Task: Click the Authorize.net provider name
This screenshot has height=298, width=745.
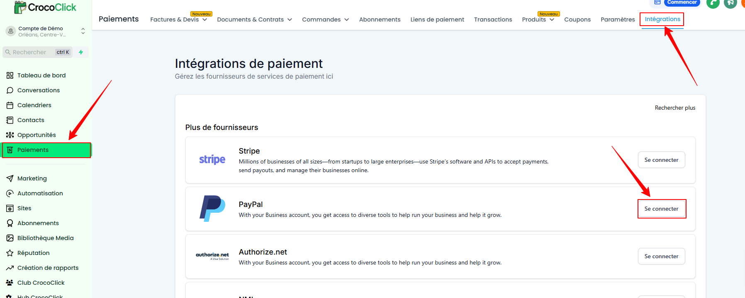Action: tap(263, 252)
